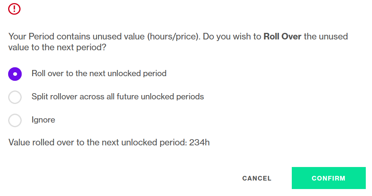Click 'Your Period' at the message start
372x196 pixels.
point(31,36)
